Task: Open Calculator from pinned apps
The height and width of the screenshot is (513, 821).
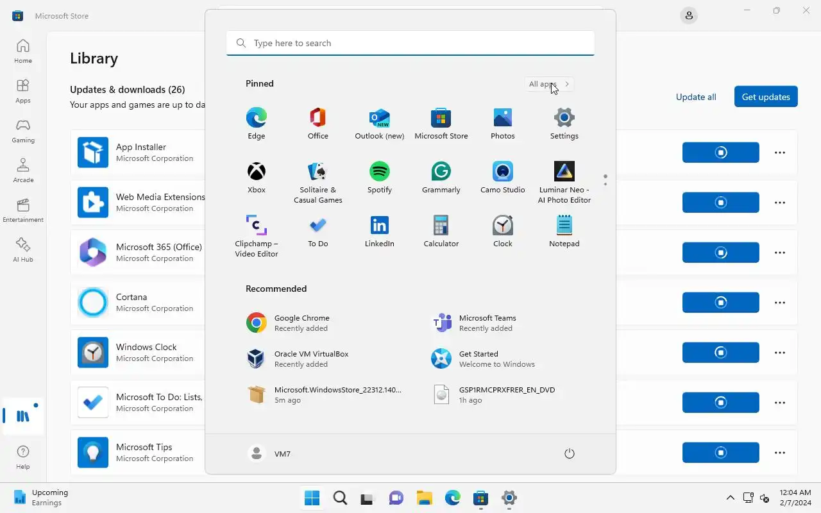Action: (x=441, y=231)
